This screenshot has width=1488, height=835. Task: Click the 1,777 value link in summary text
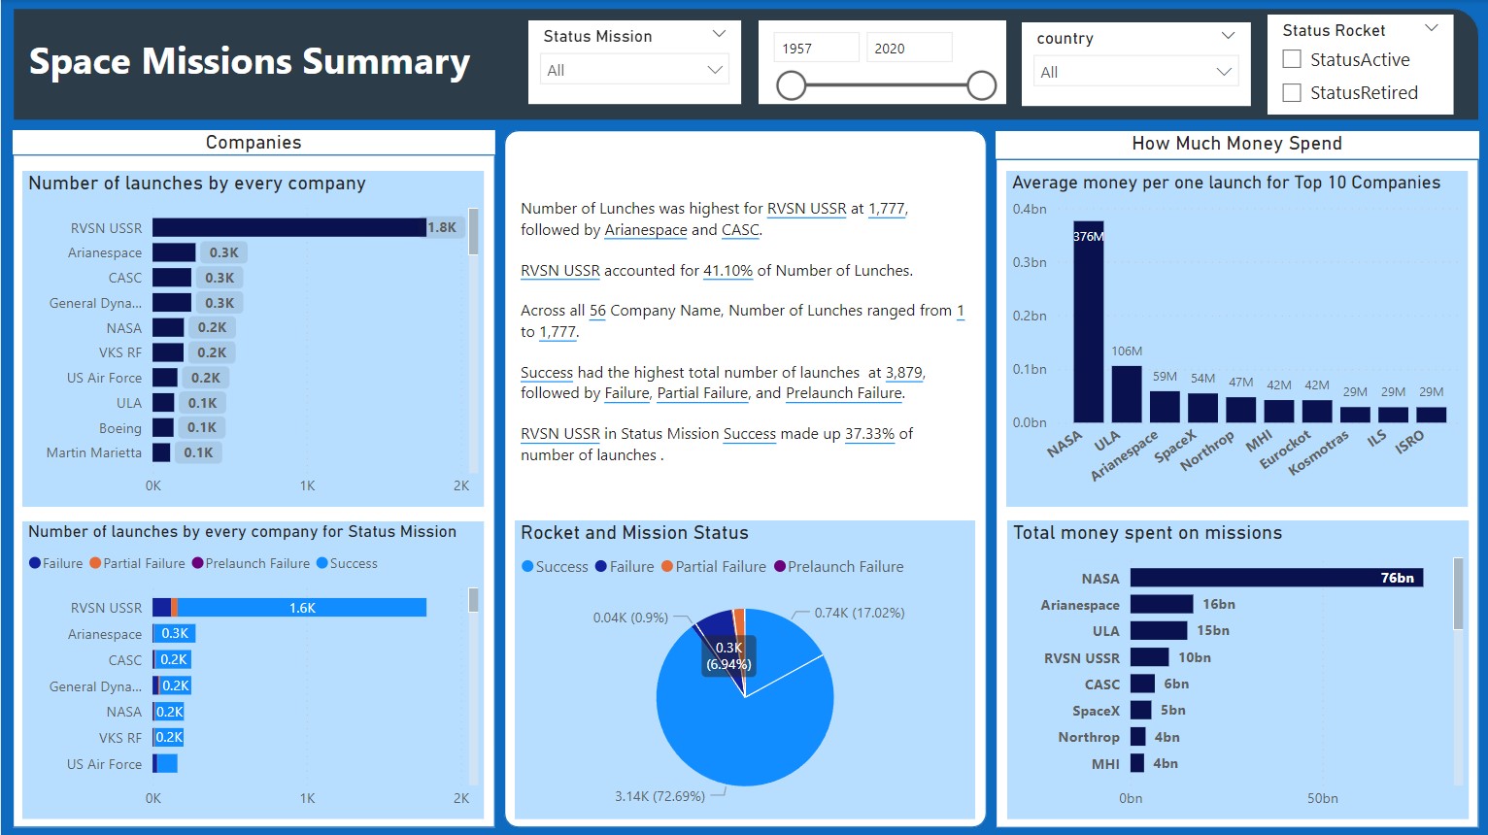[887, 209]
